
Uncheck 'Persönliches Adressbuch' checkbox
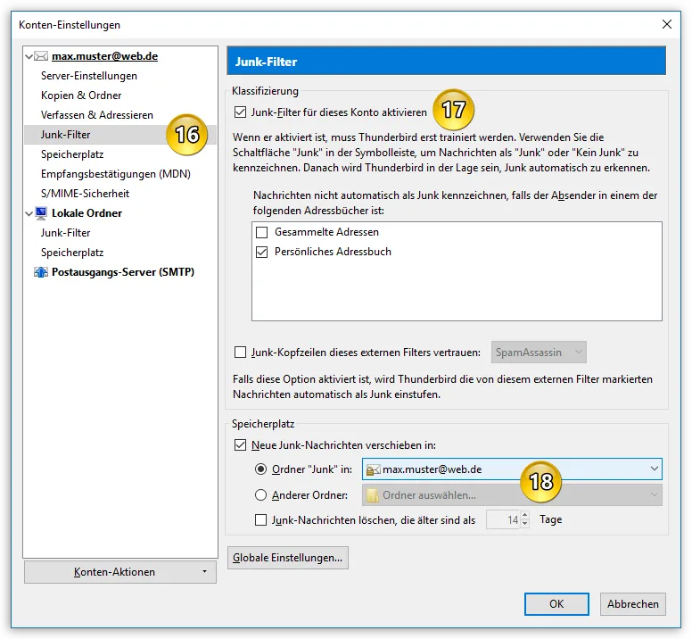(261, 253)
